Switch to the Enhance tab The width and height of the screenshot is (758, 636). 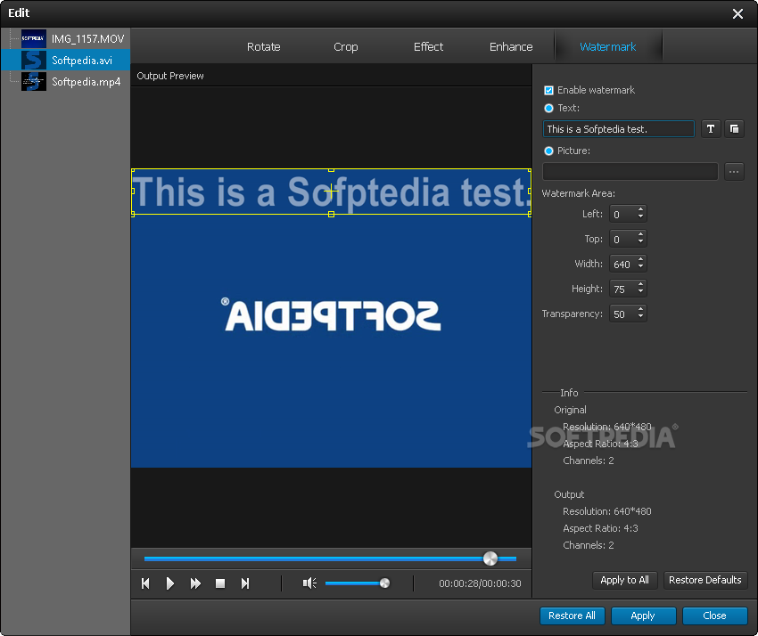[x=511, y=47]
